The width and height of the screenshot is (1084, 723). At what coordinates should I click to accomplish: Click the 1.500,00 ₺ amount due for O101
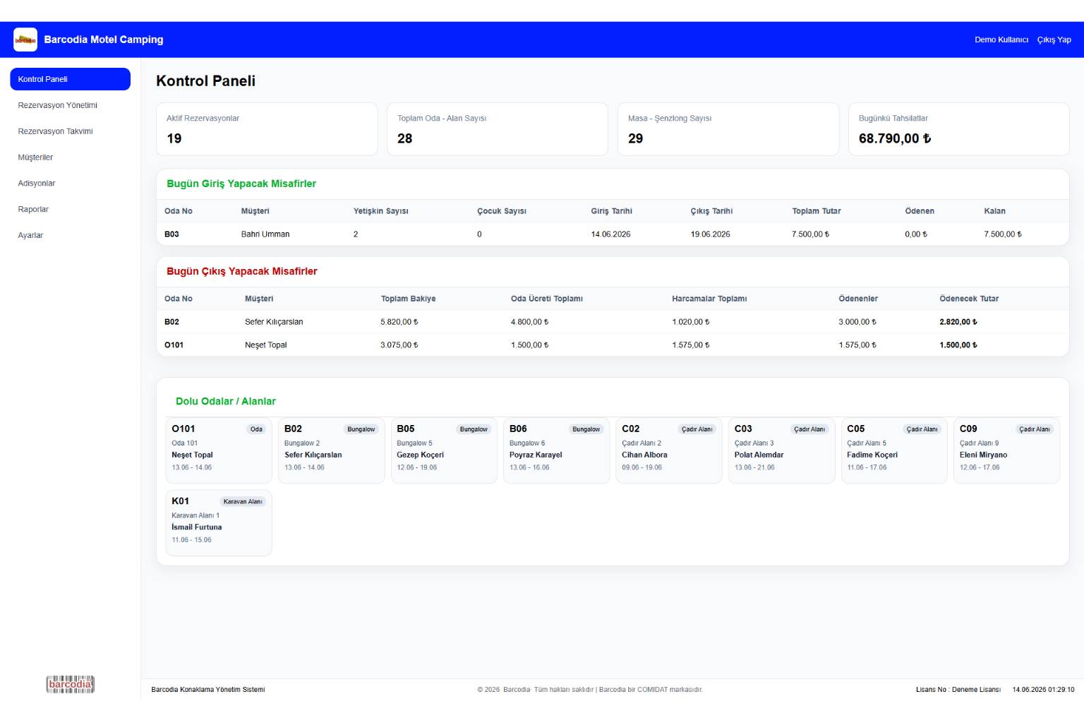click(958, 345)
